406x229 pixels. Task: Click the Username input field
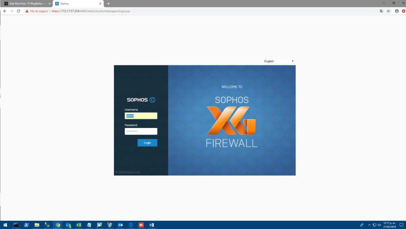(x=141, y=116)
